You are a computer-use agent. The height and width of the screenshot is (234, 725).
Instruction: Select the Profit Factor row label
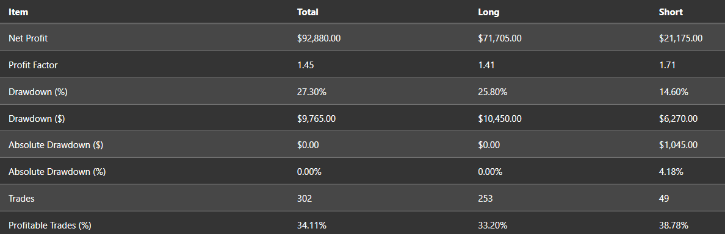(33, 65)
